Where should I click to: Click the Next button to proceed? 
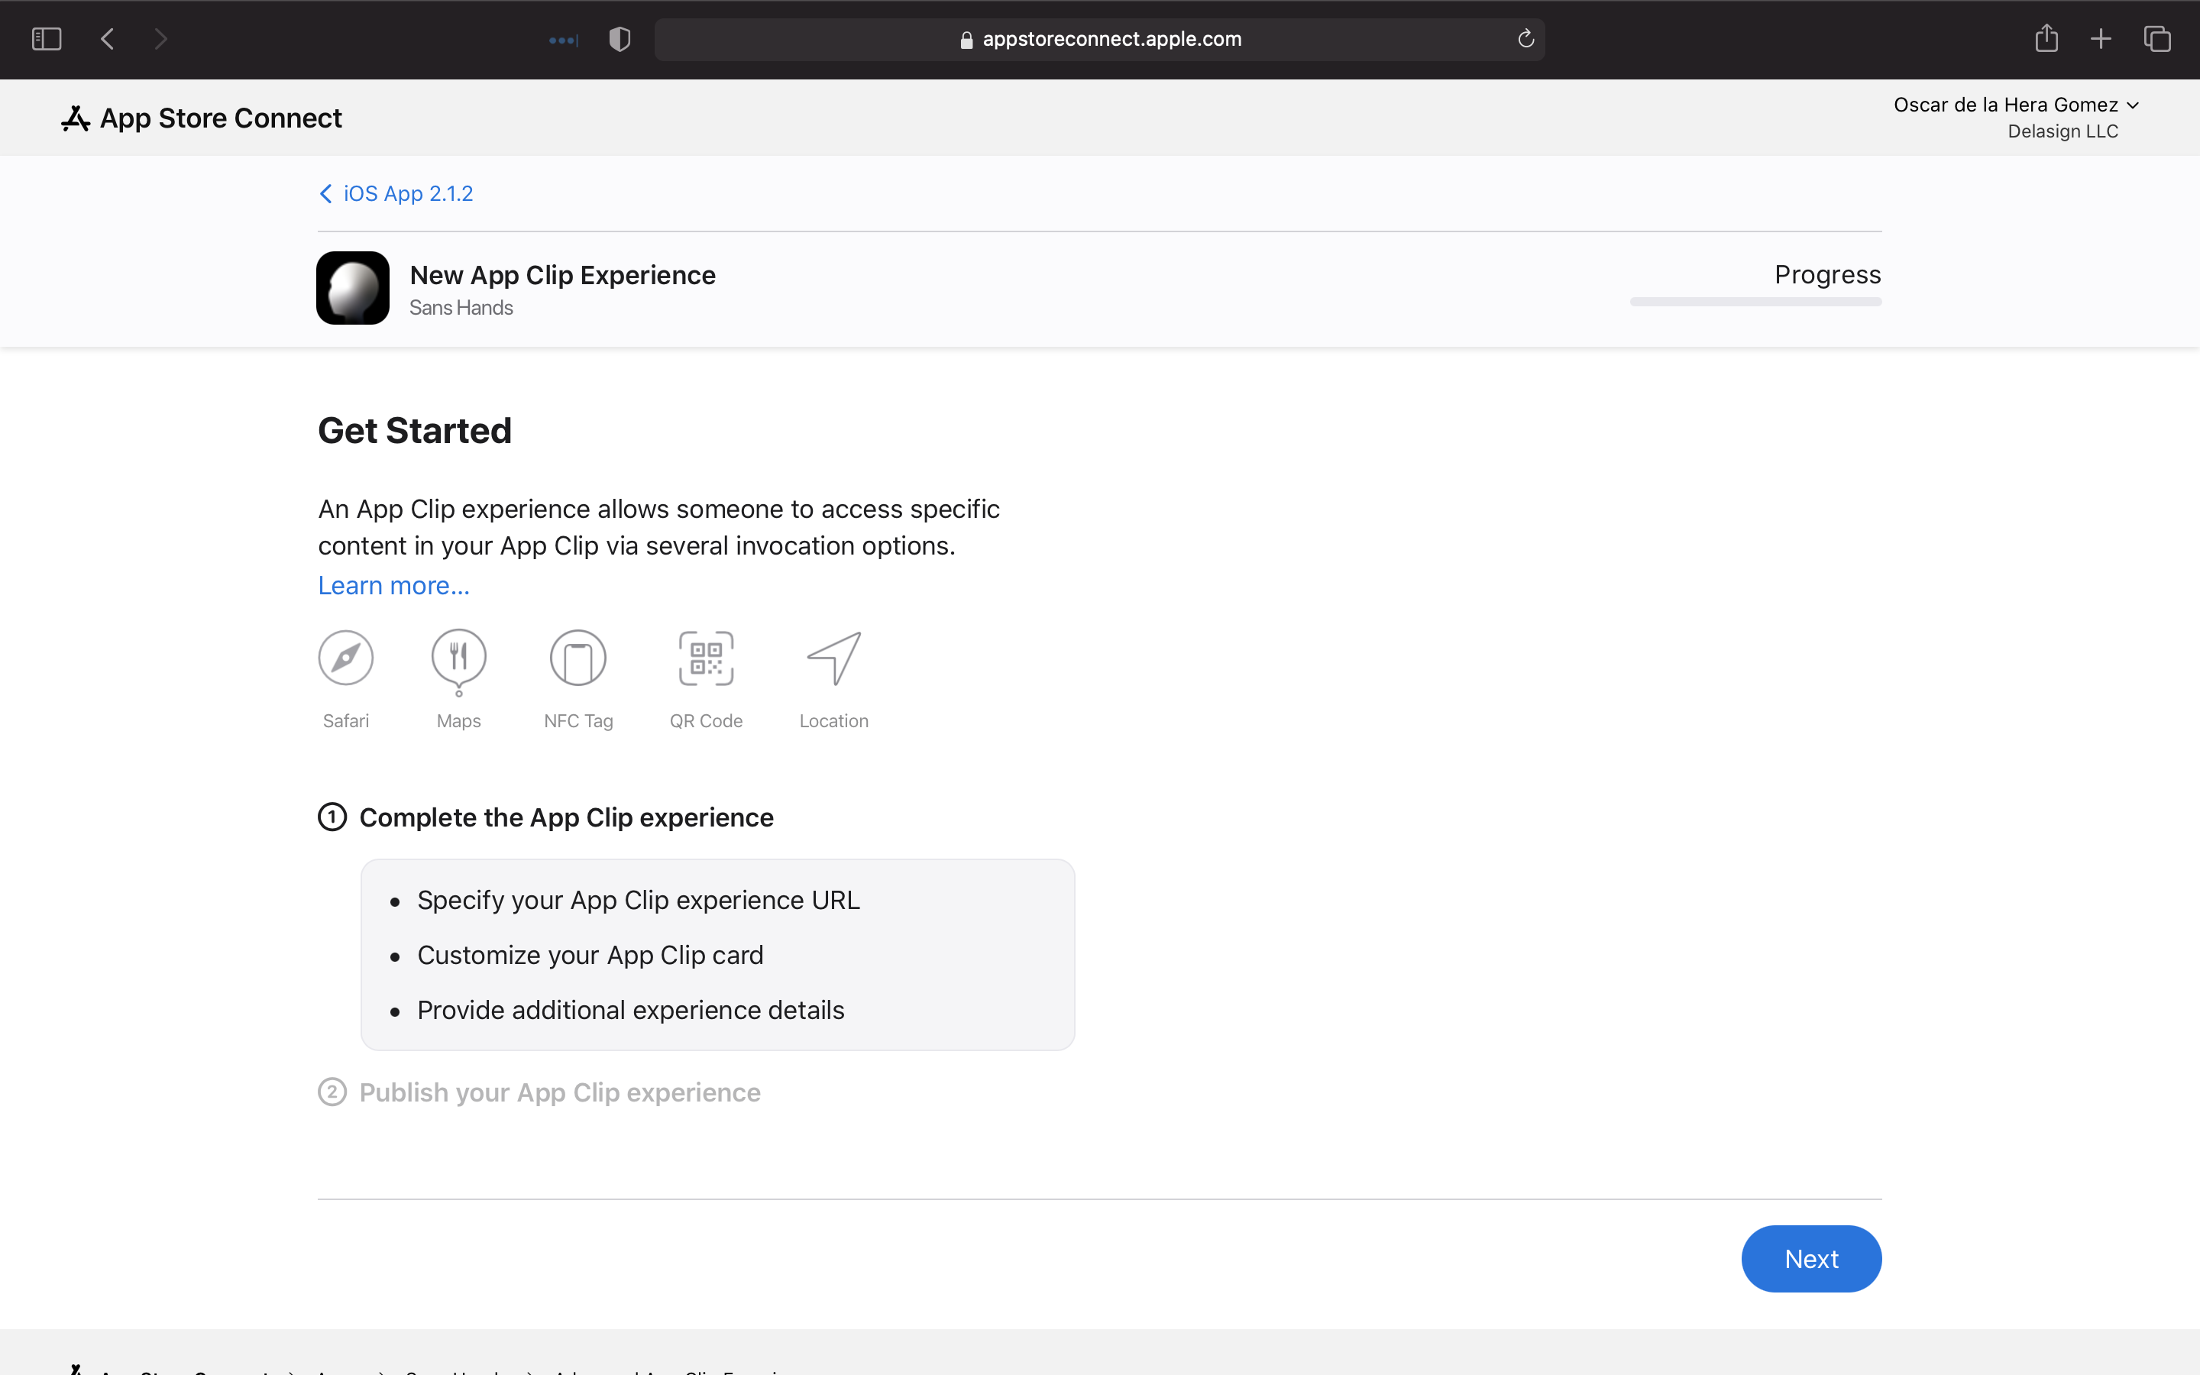click(x=1810, y=1258)
